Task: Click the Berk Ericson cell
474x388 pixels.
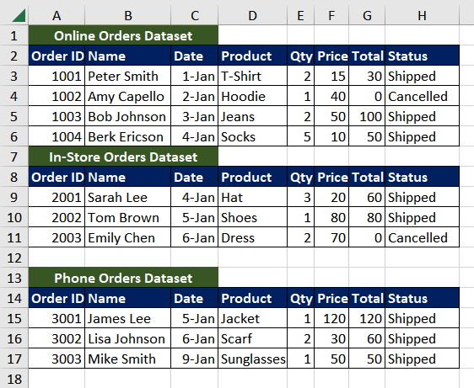Action: click(128, 136)
